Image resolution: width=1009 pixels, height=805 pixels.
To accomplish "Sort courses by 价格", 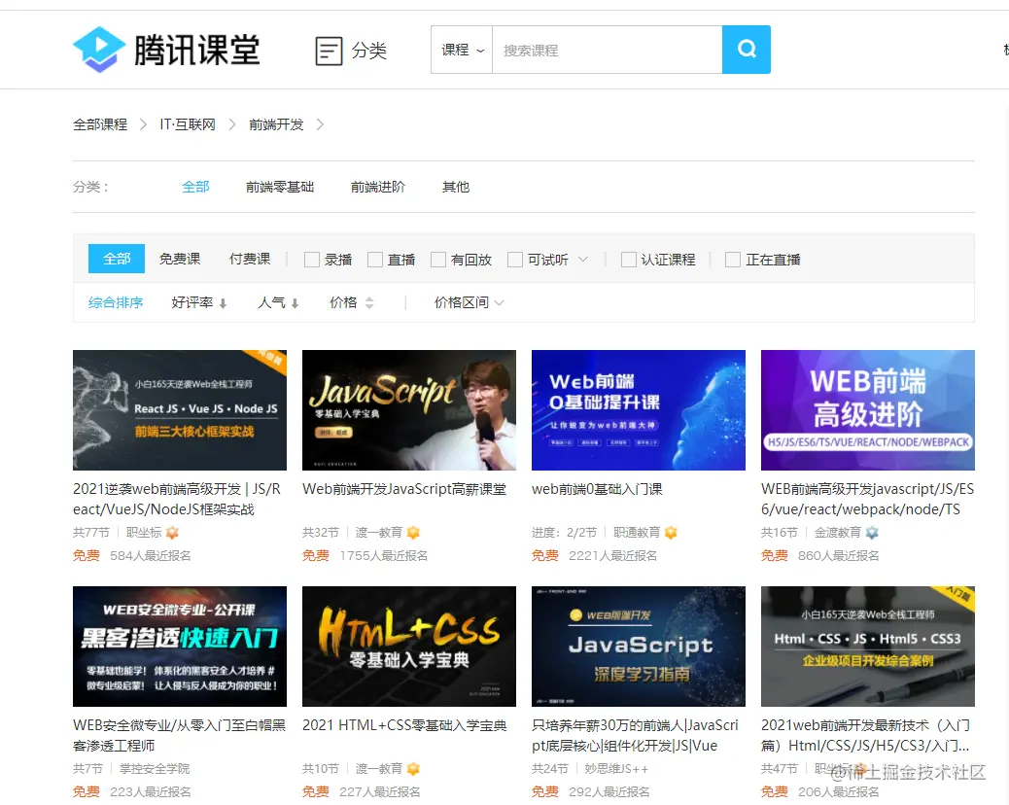I will coord(343,302).
